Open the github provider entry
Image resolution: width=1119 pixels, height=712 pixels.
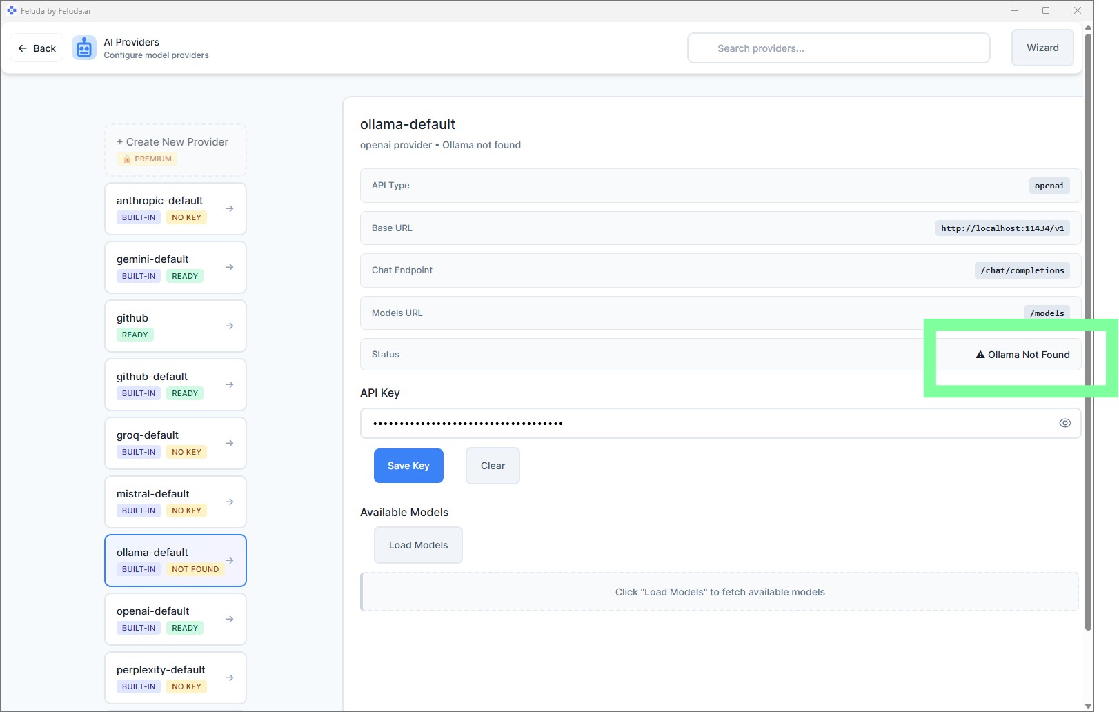pyautogui.click(x=175, y=326)
